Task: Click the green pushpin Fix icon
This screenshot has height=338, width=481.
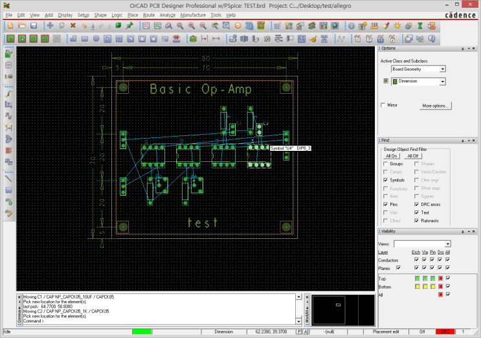Action: [130, 26]
